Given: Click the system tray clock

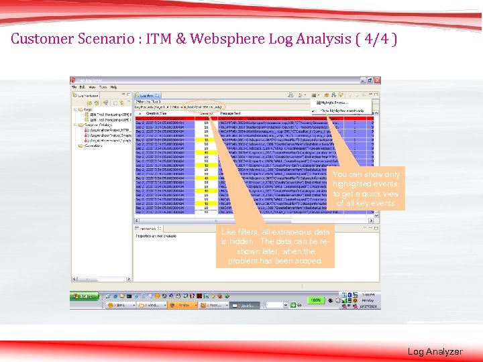Looking at the screenshot, I should tap(368, 300).
